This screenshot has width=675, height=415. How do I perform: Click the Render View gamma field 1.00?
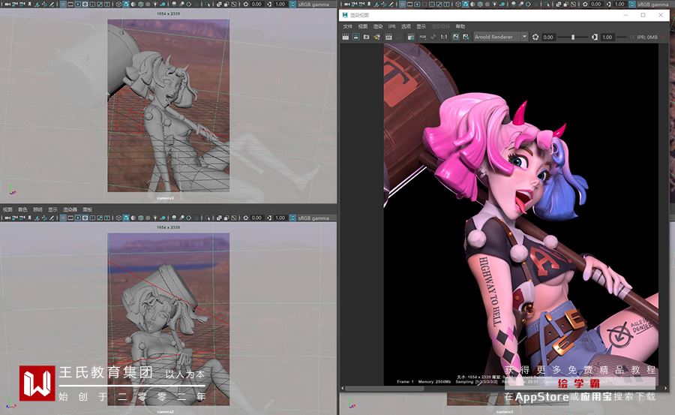tap(607, 37)
